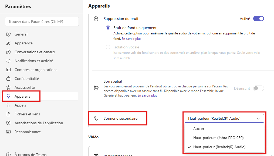Click the Général gear icon
This screenshot has width=274, height=156.
click(8, 34)
